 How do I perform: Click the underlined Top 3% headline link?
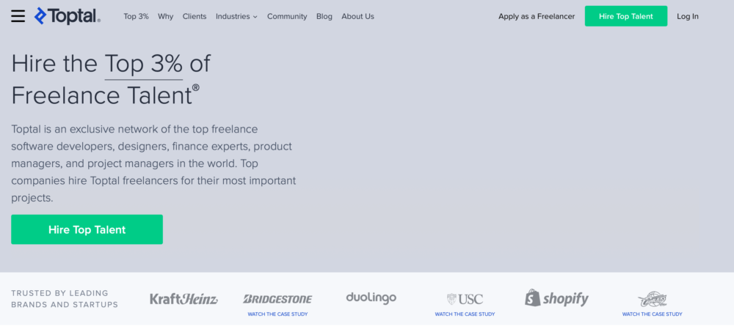pos(144,64)
